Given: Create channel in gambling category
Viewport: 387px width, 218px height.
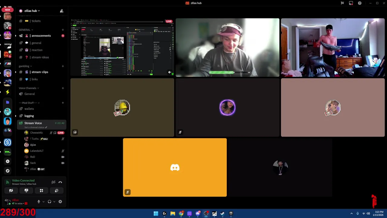Looking at the screenshot, I should [63, 66].
